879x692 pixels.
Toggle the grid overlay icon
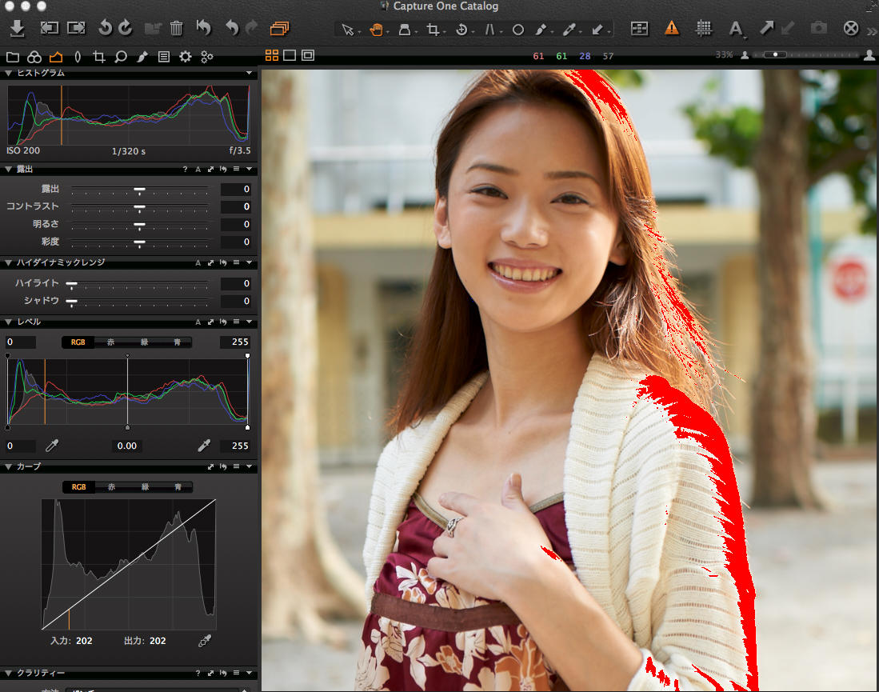pyautogui.click(x=704, y=28)
